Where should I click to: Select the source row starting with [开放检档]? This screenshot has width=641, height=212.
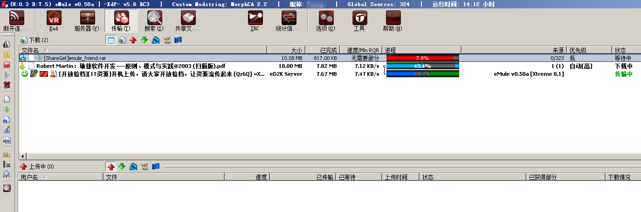click(330, 74)
